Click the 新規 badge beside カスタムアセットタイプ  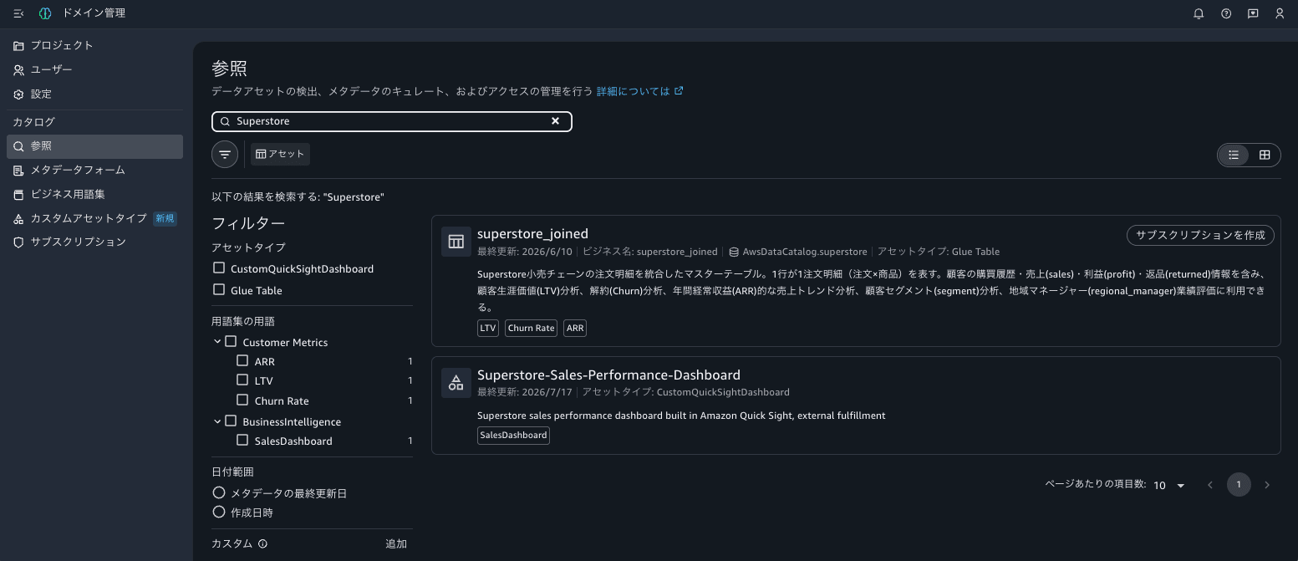click(x=165, y=218)
